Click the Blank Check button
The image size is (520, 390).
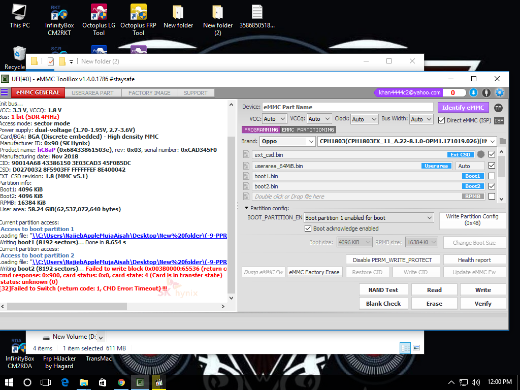[x=383, y=304]
